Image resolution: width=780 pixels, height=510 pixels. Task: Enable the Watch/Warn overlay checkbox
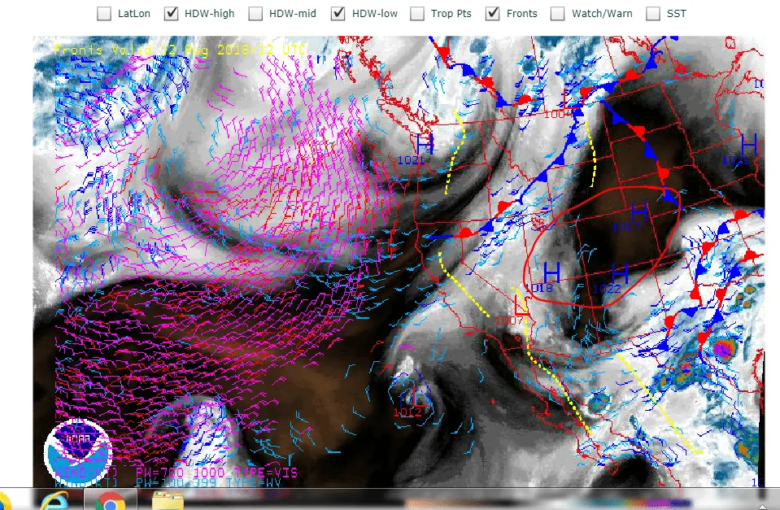click(x=558, y=14)
